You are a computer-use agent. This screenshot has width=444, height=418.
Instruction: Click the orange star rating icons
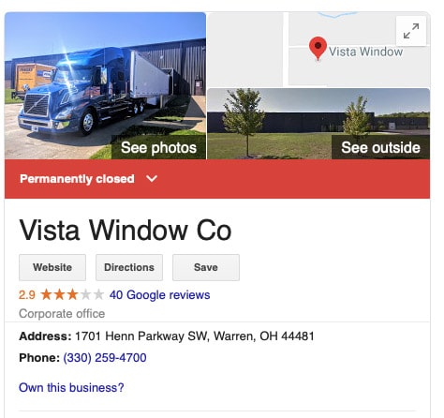(72, 294)
